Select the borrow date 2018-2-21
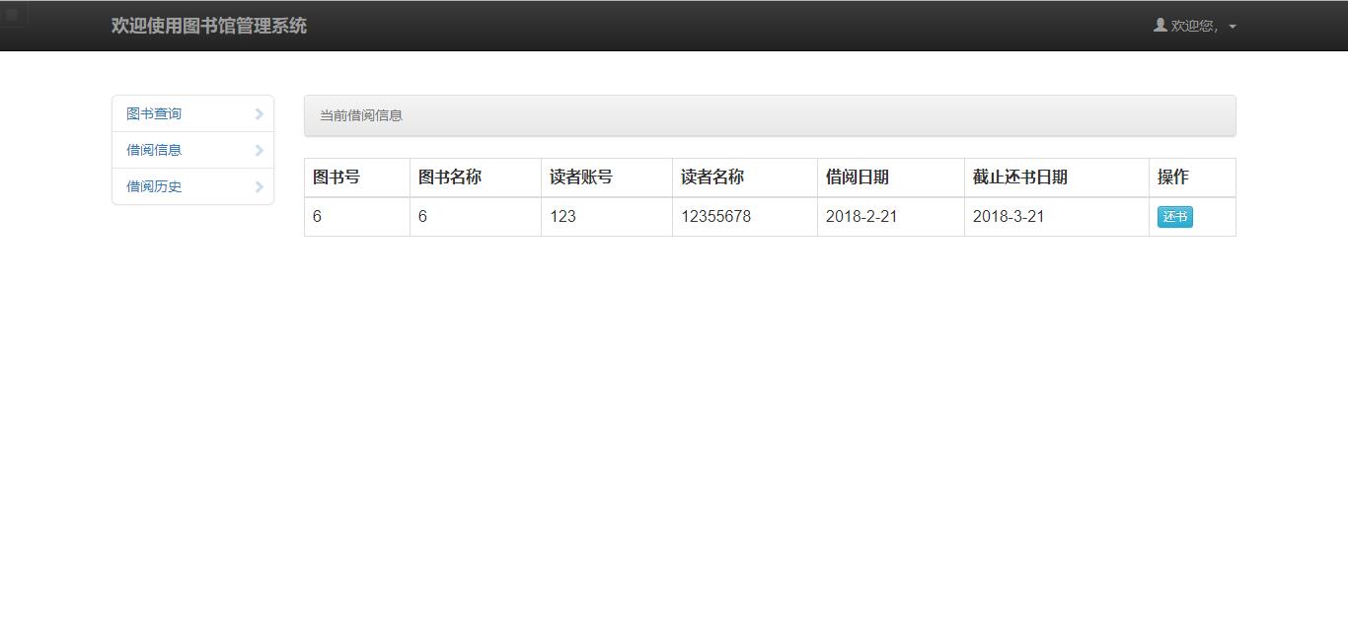Image resolution: width=1348 pixels, height=637 pixels. (891, 217)
